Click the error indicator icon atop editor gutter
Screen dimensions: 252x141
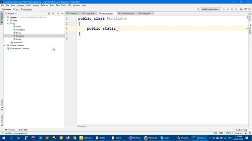pyautogui.click(x=247, y=17)
